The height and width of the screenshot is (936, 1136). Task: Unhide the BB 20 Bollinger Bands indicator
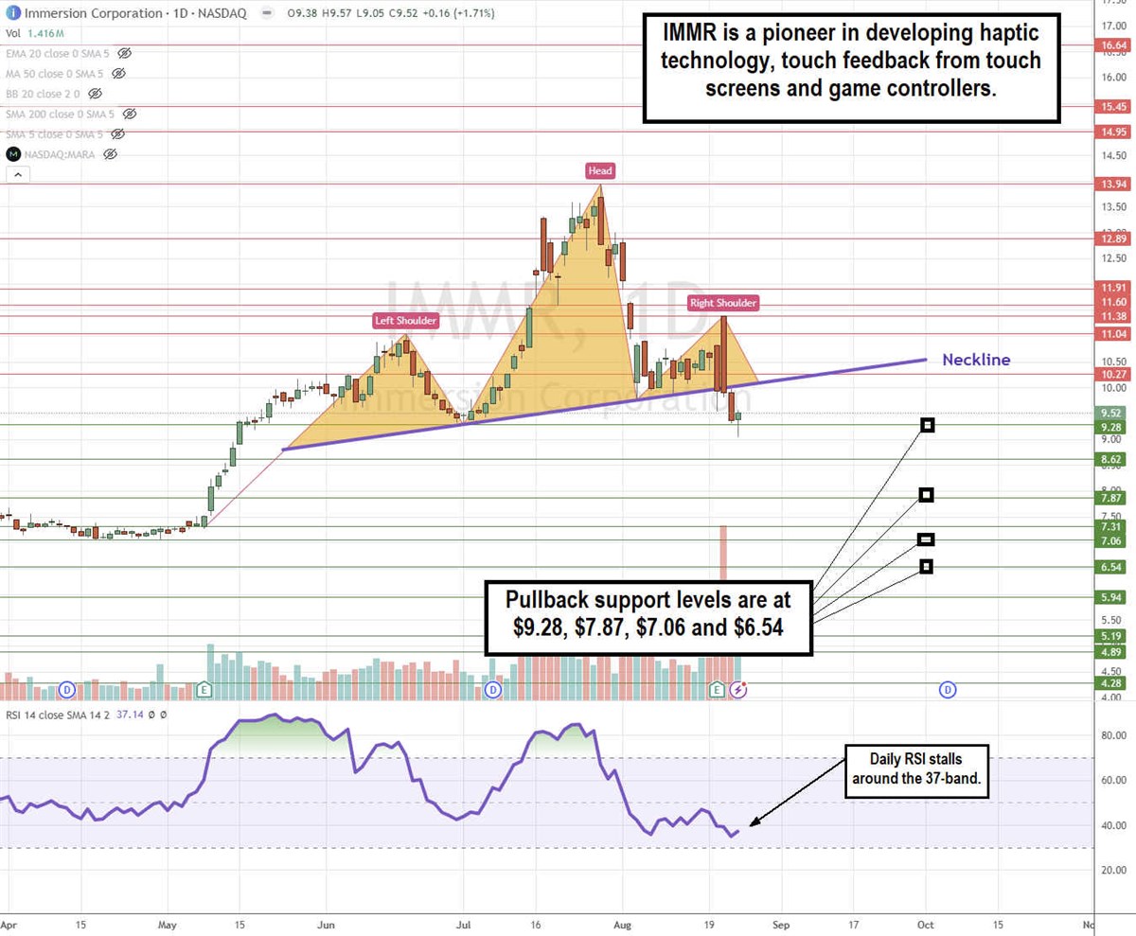(x=96, y=94)
